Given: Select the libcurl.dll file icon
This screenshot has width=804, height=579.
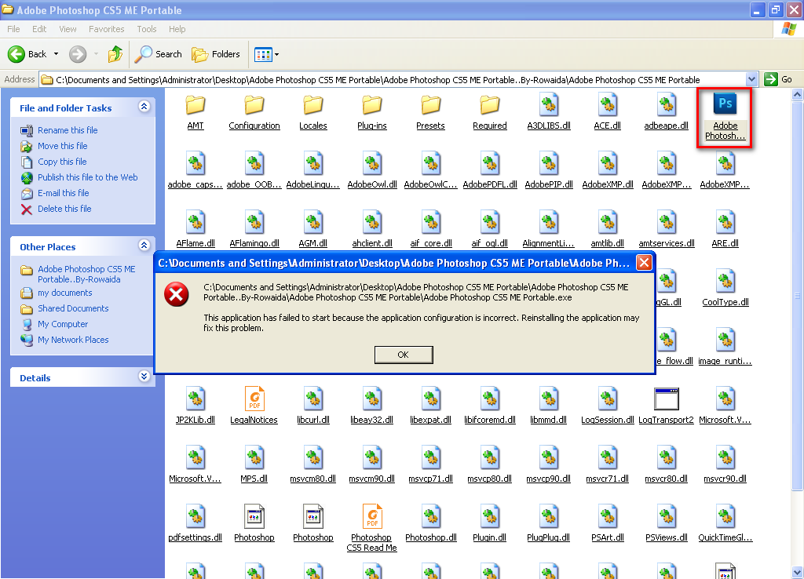Looking at the screenshot, I should coord(312,399).
